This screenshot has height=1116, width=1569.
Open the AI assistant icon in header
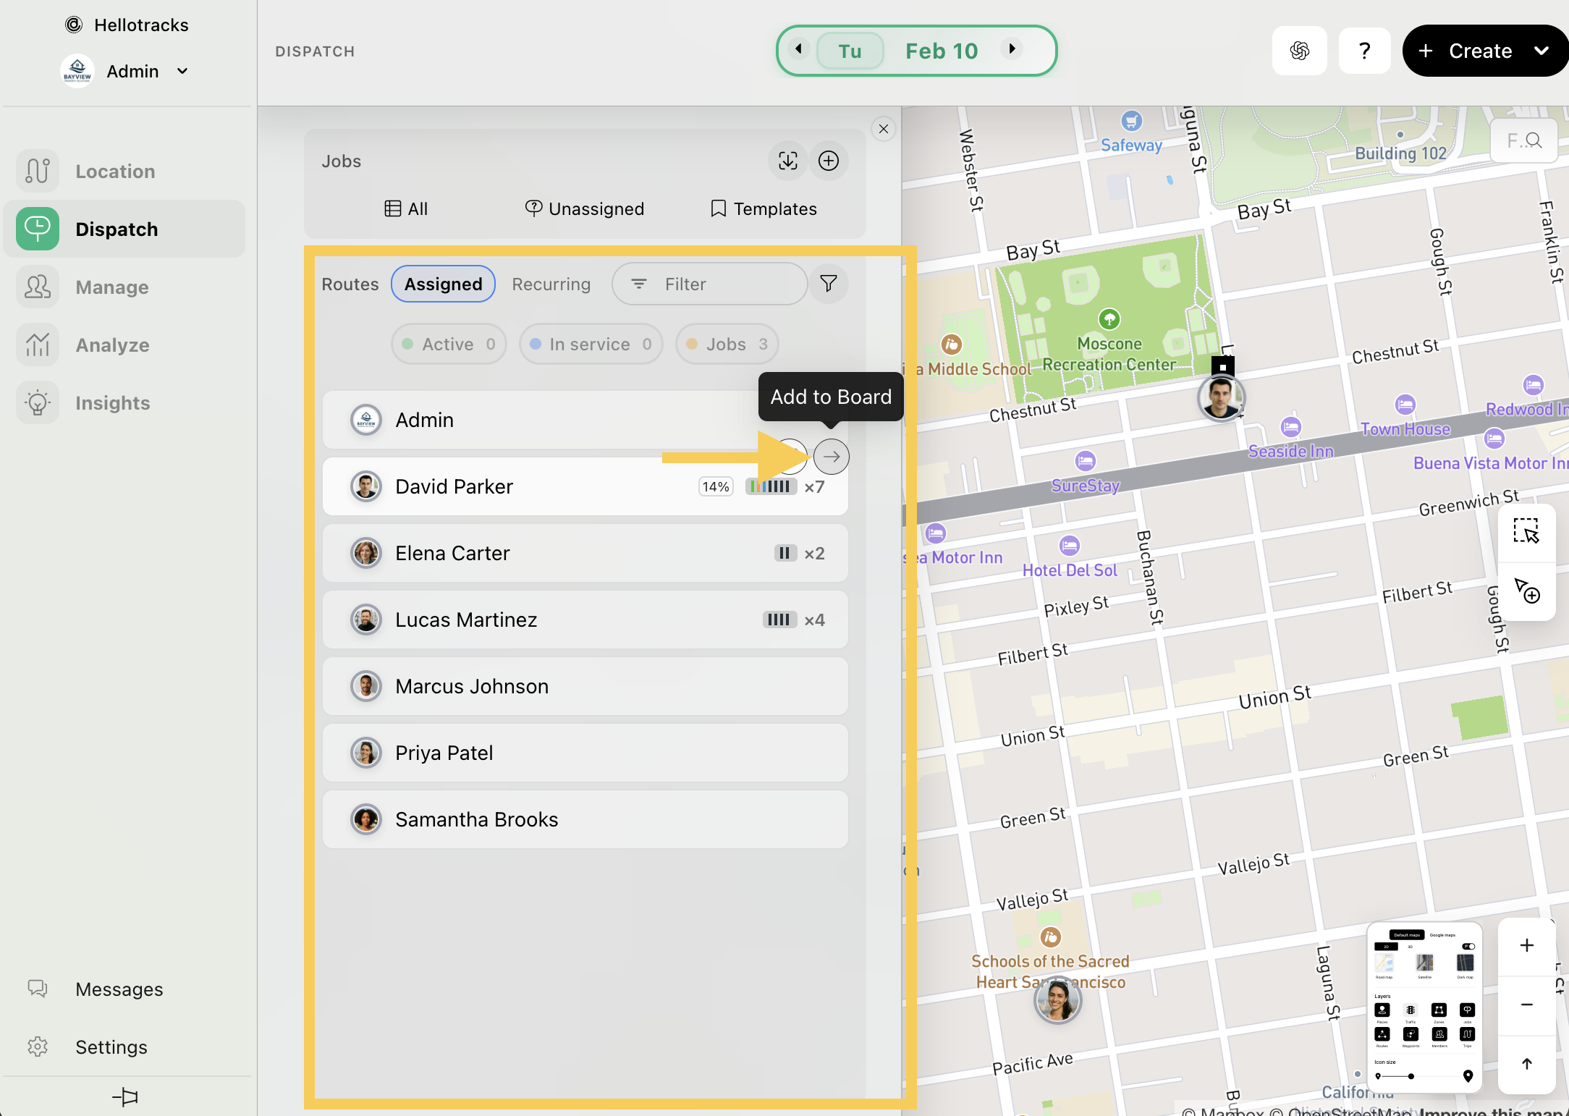click(1300, 51)
